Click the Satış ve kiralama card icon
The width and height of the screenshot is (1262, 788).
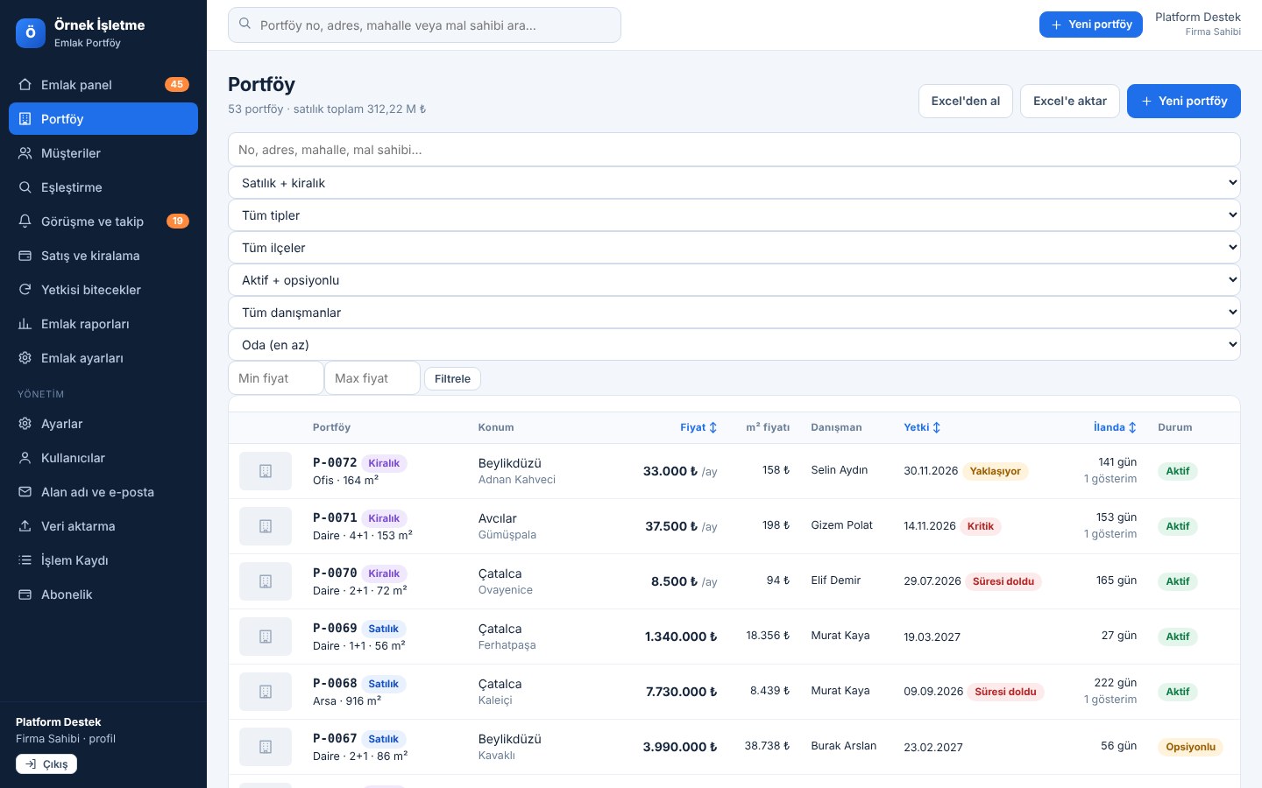(x=25, y=256)
